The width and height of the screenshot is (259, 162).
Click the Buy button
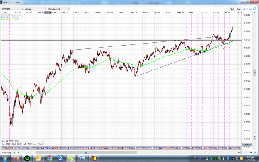pos(239,9)
